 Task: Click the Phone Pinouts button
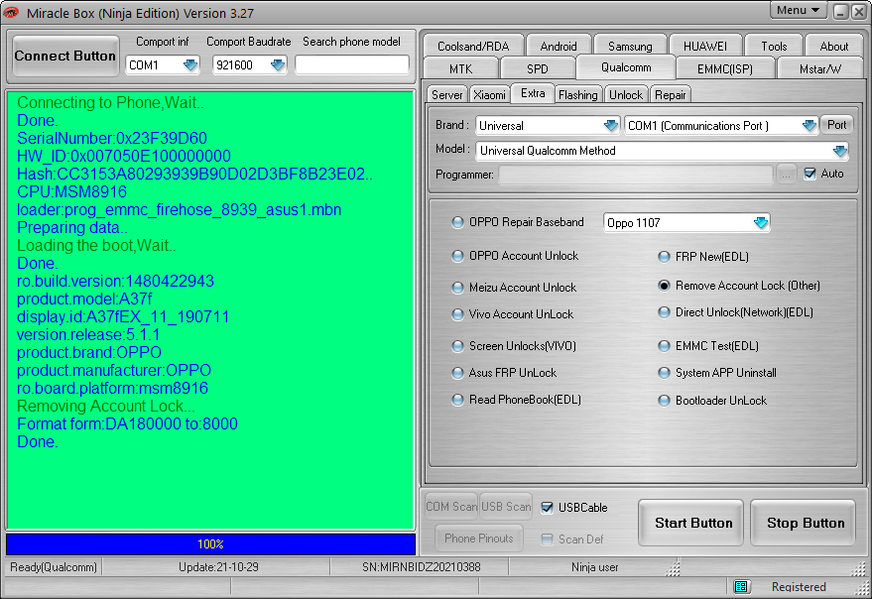[479, 539]
